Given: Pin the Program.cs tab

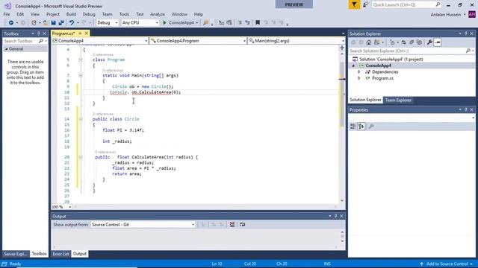Looking at the screenshot, I should [80, 33].
